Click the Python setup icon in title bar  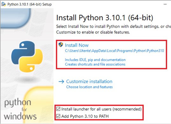pyautogui.click(x=4, y=4)
